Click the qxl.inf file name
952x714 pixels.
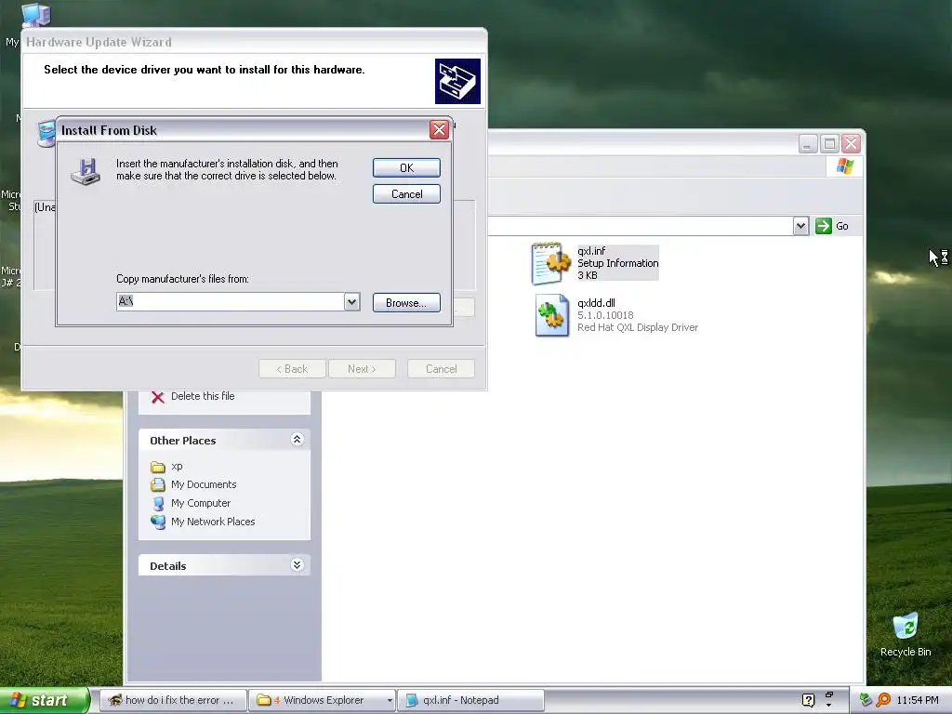click(591, 251)
